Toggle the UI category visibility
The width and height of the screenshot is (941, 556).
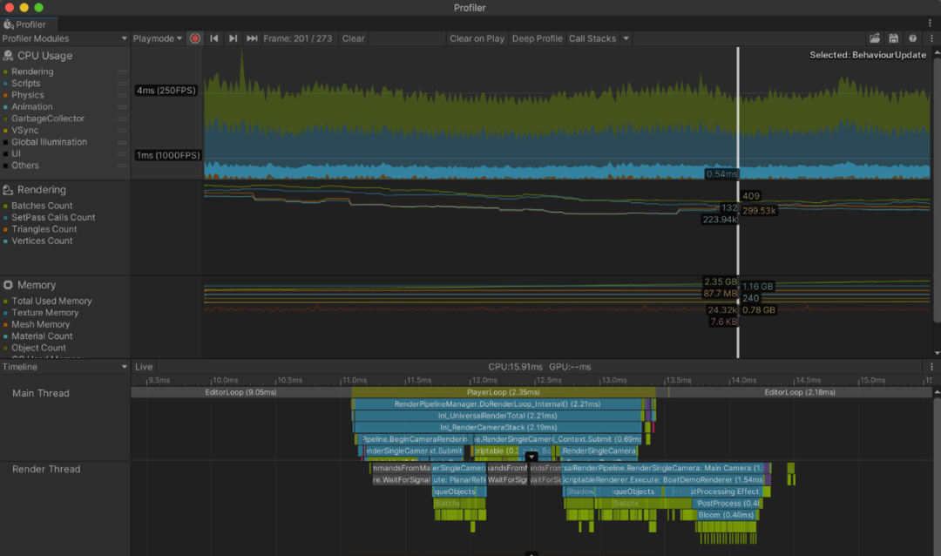pyautogui.click(x=5, y=153)
